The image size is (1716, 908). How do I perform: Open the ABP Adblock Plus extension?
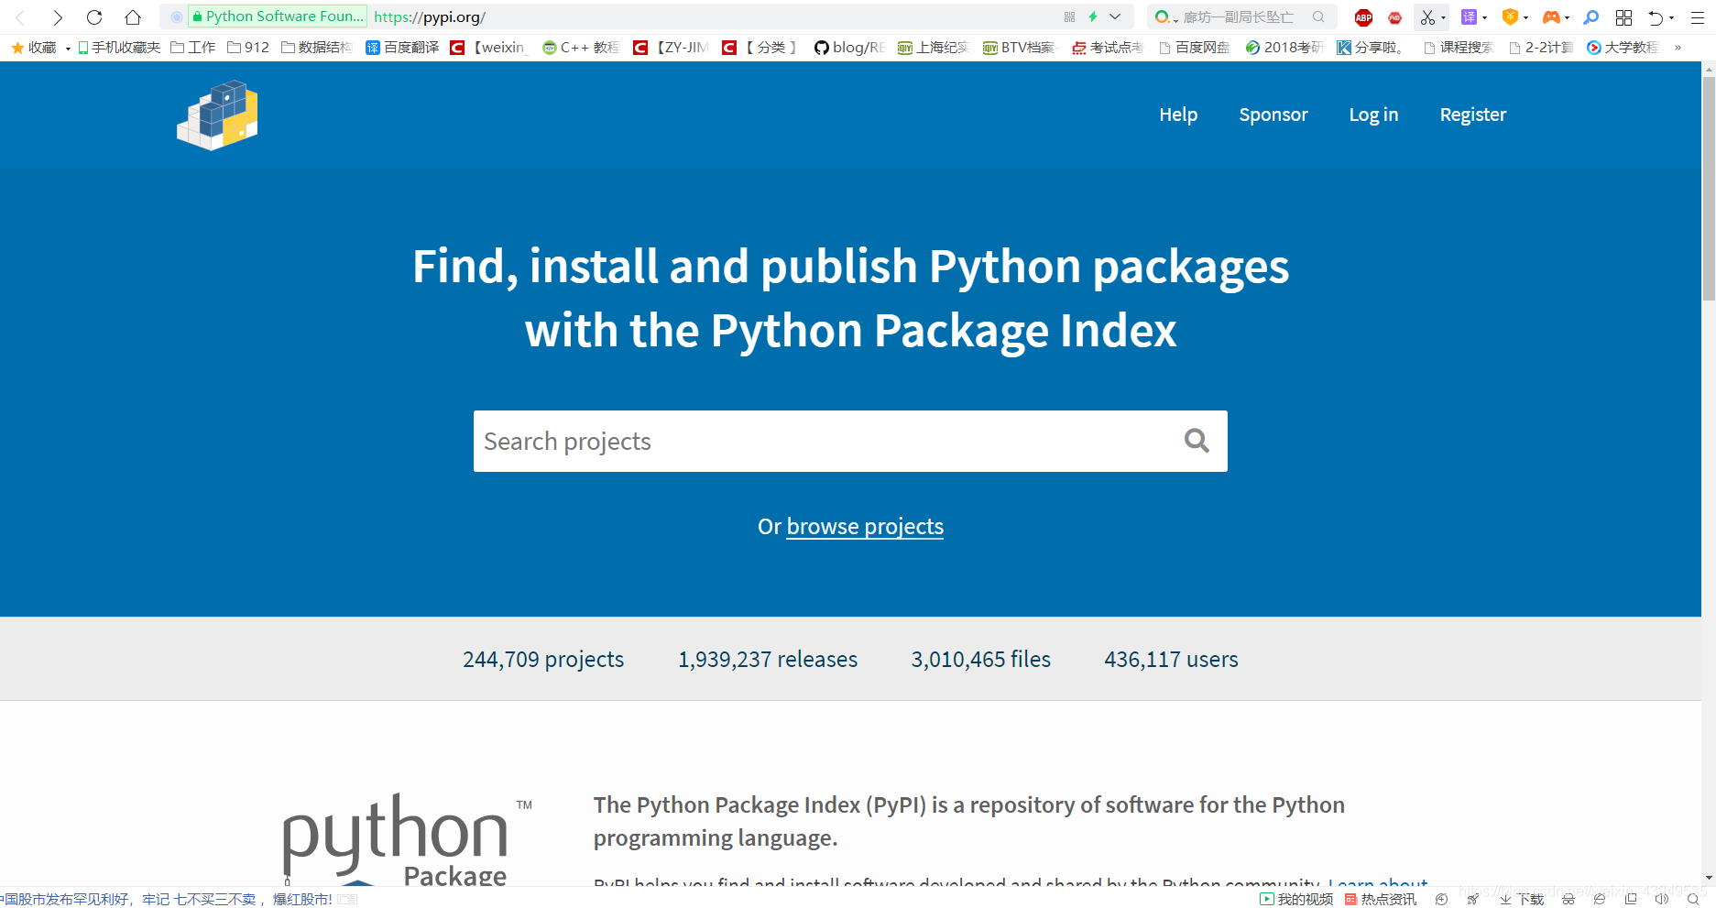pyautogui.click(x=1363, y=17)
